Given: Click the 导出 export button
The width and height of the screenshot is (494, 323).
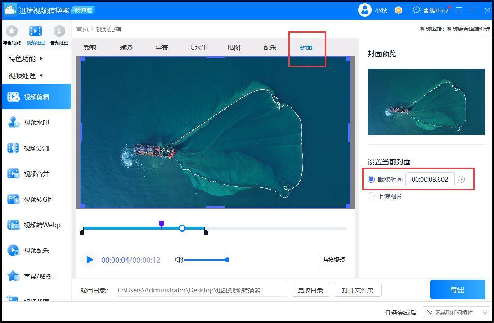Looking at the screenshot, I should click(x=458, y=290).
